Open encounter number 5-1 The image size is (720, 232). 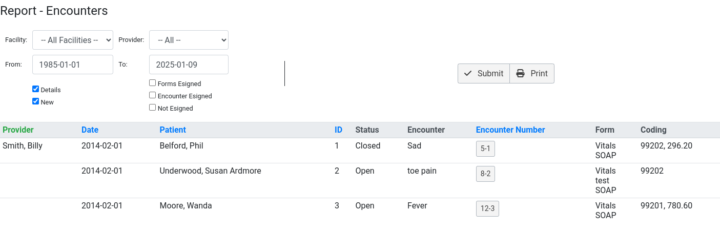pyautogui.click(x=485, y=149)
